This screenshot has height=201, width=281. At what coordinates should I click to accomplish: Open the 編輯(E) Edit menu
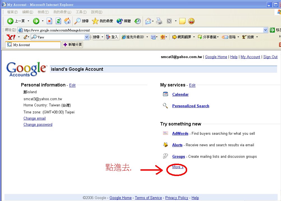pos(28,12)
